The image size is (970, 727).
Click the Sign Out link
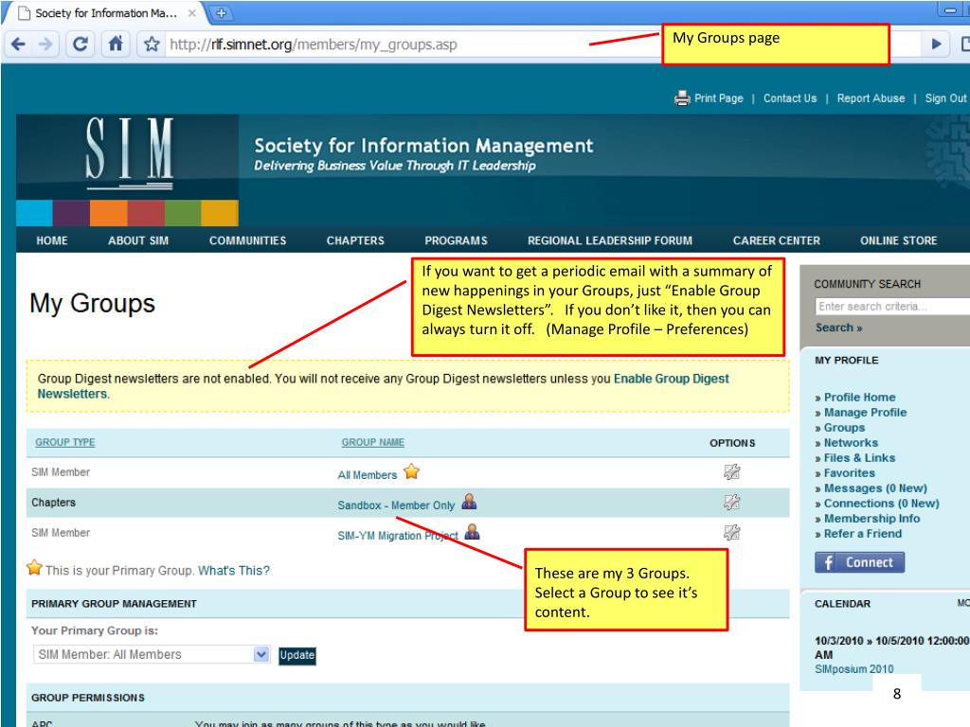[945, 98]
